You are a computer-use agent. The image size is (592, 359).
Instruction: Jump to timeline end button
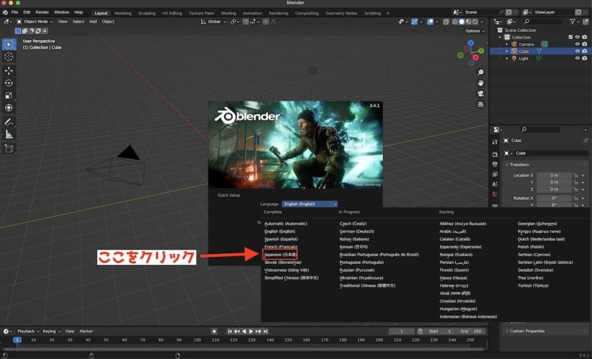coord(265,331)
